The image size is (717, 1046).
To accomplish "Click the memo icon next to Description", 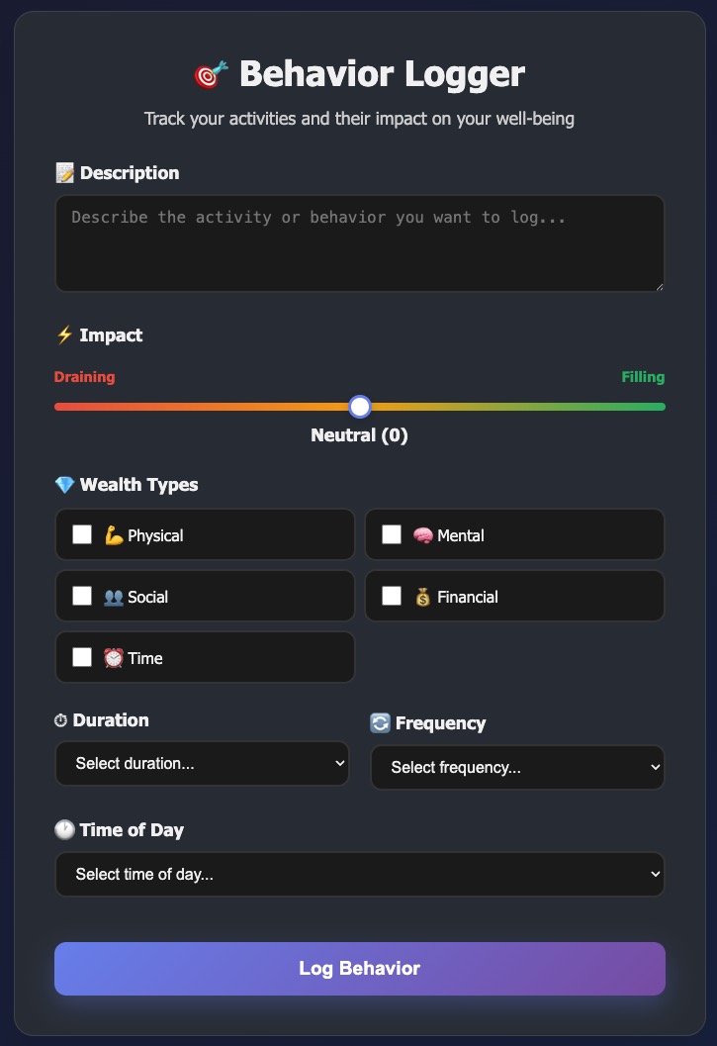I will [64, 172].
